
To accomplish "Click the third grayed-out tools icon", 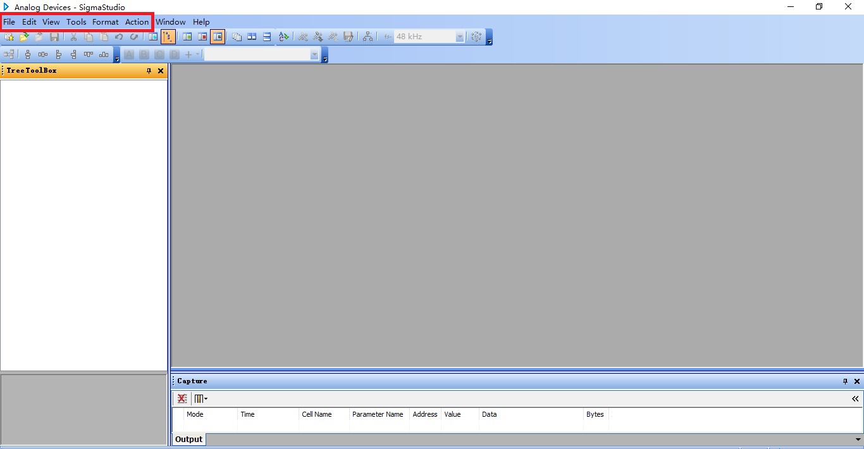I will [333, 37].
